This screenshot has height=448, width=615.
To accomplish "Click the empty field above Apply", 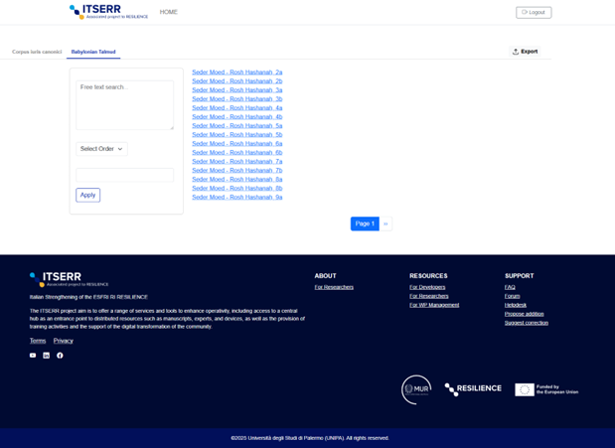I will (124, 175).
